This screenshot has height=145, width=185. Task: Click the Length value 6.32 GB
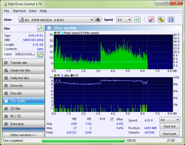pyautogui.click(x=38, y=45)
